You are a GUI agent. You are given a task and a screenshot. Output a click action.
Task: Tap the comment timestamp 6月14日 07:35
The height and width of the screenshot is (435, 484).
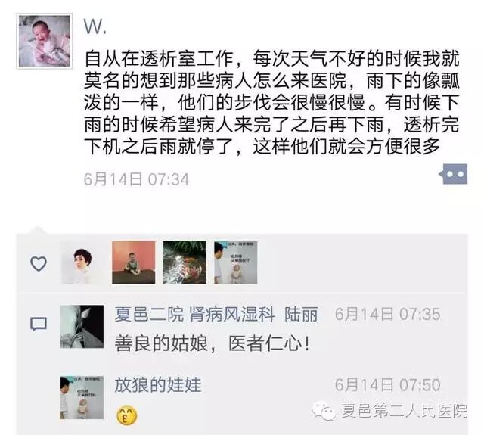388,314
